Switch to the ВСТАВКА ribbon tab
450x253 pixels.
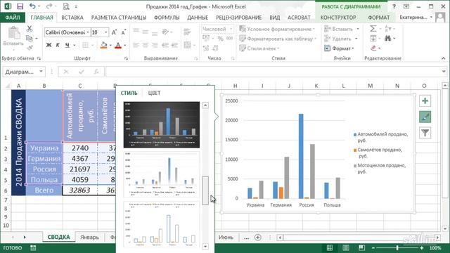click(x=72, y=18)
